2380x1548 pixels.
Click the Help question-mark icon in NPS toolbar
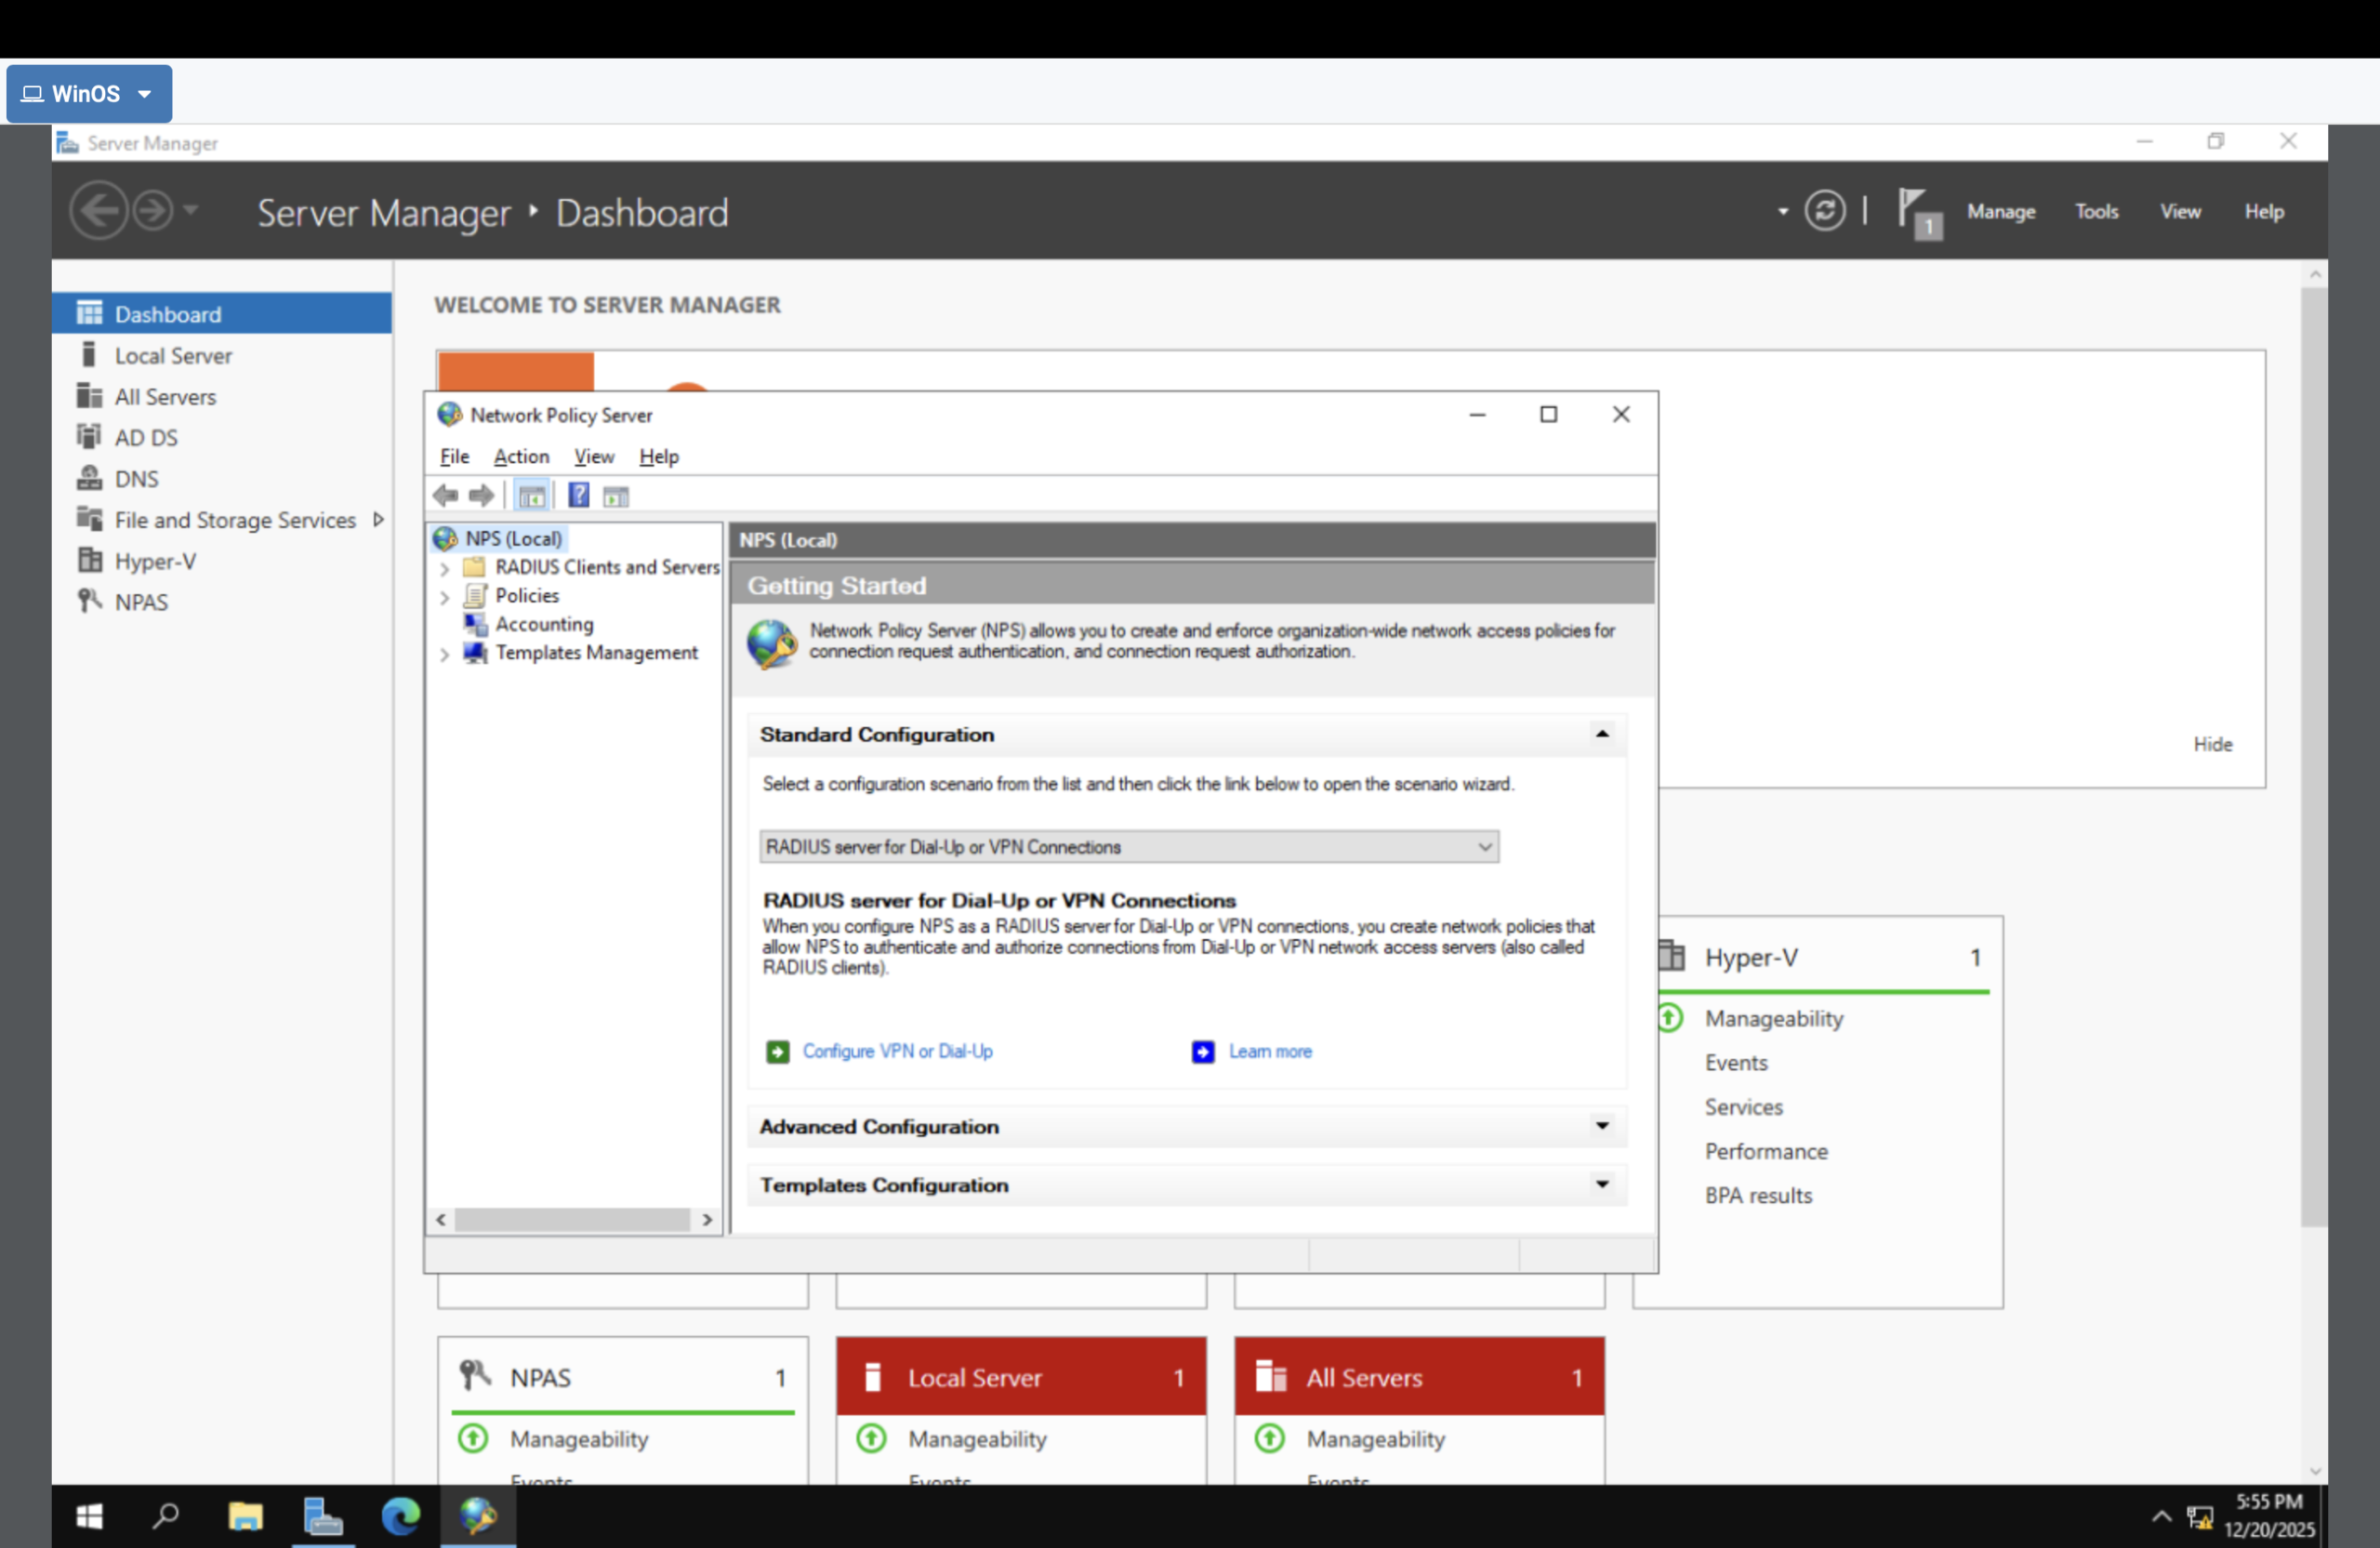(x=578, y=494)
